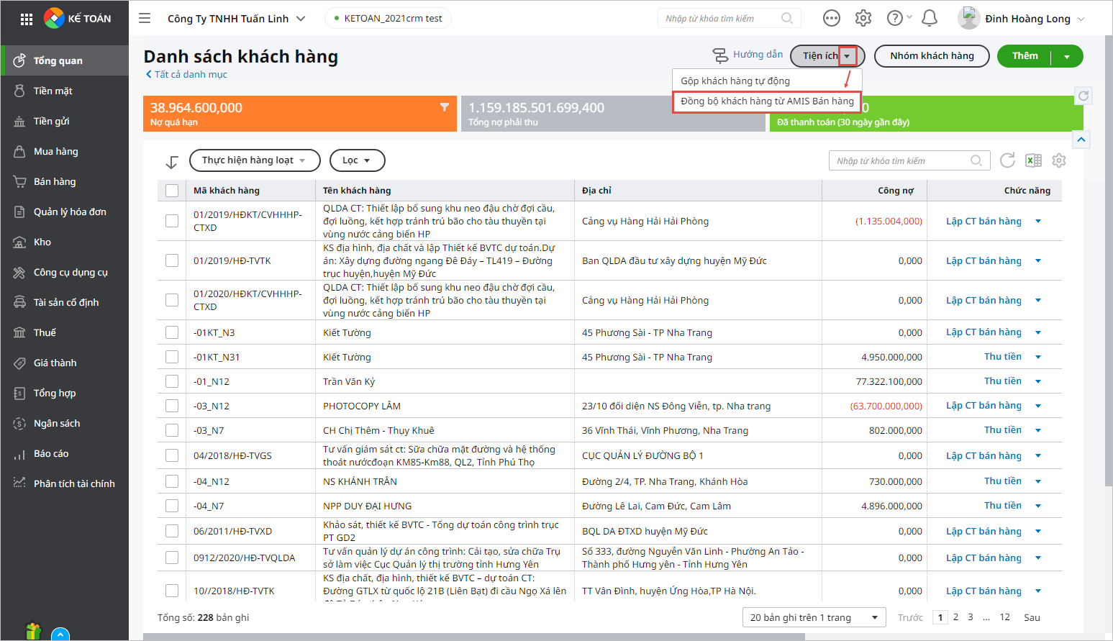Click the customer list search field
The image size is (1113, 641).
pos(899,161)
